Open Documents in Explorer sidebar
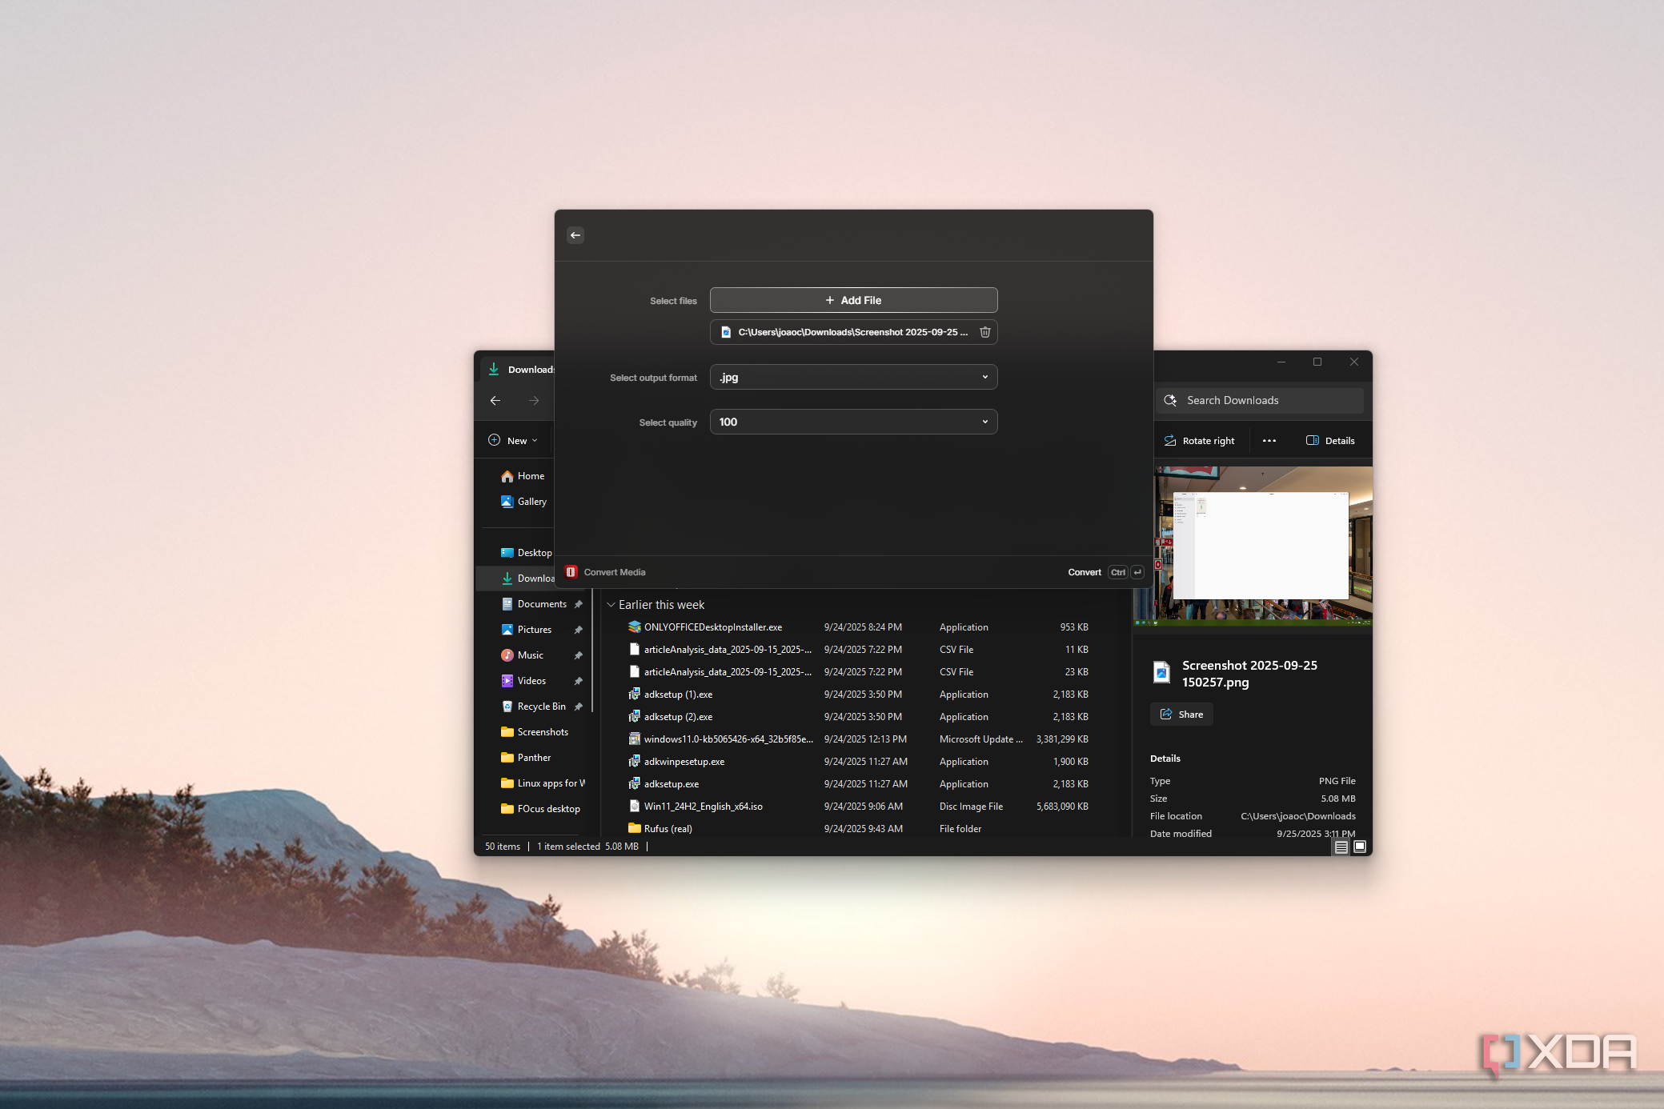 [534, 604]
